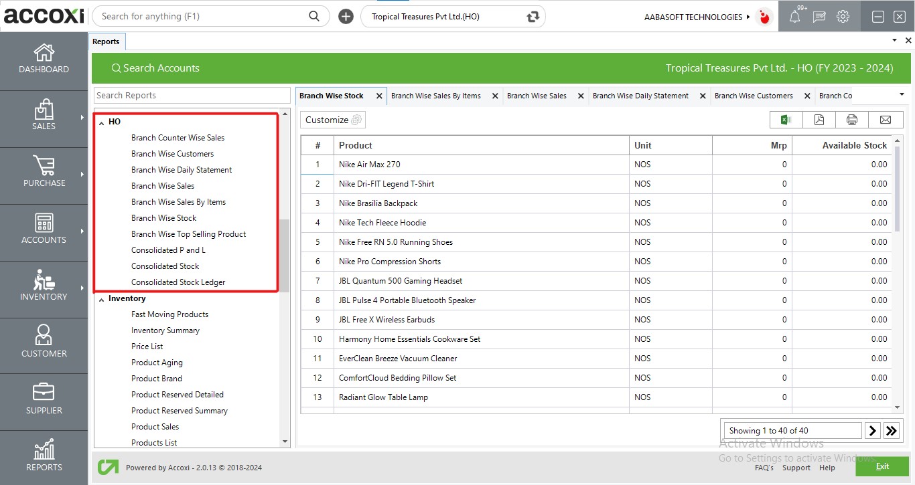Click in the Search Reports field
Image resolution: width=915 pixels, height=485 pixels.
[x=192, y=95]
